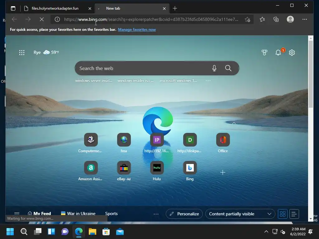Viewport: 319px width, 239px height.
Task: Open page settings gear icon
Action: point(292,52)
